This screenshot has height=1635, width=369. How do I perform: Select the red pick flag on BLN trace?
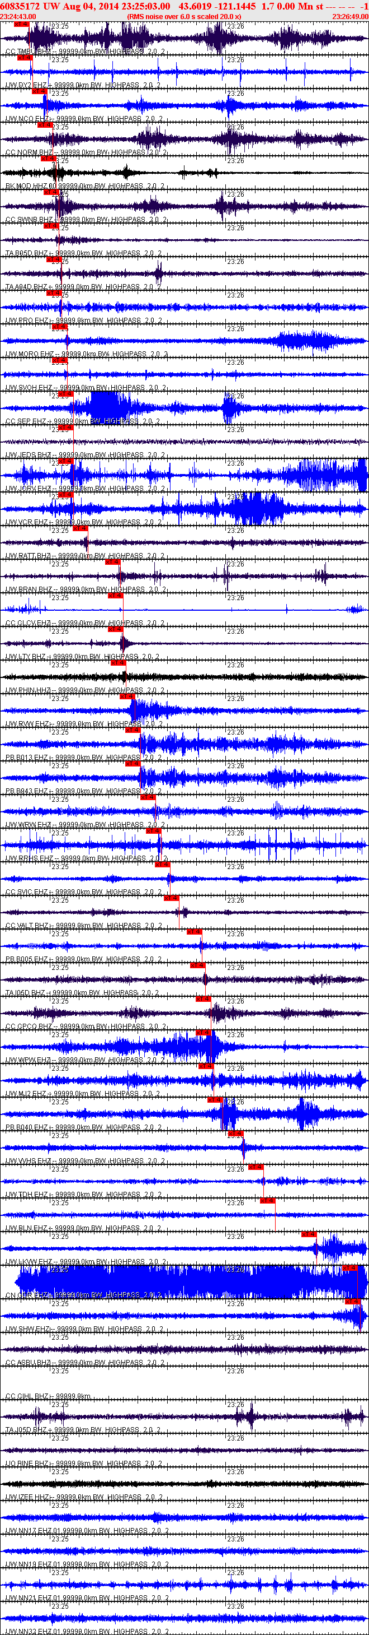pyautogui.click(x=267, y=1201)
